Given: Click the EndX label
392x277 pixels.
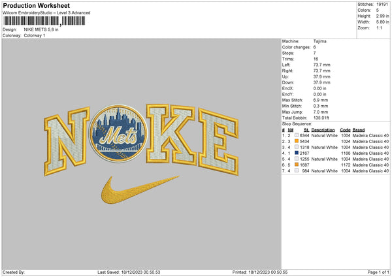Looking at the screenshot, I should point(287,88).
